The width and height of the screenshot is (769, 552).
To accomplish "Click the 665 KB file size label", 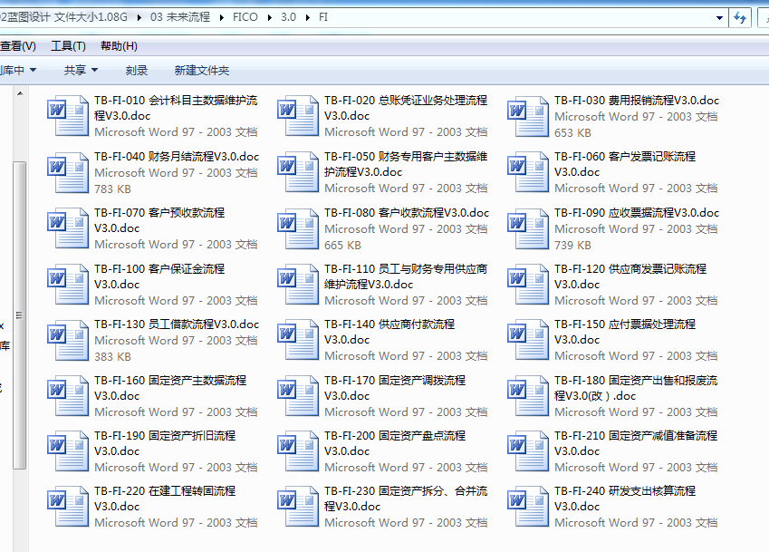I will pos(342,246).
